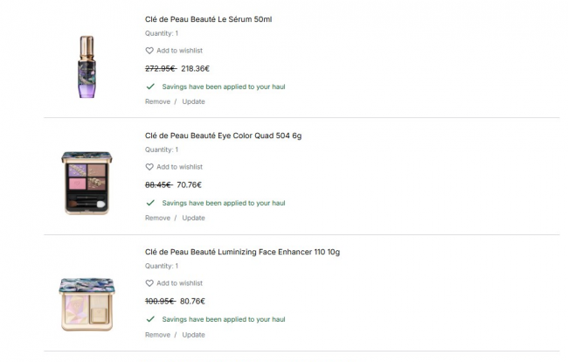This screenshot has height=362, width=568.
Task: Remove Le Sérum 50ml from basket
Action: click(x=157, y=101)
